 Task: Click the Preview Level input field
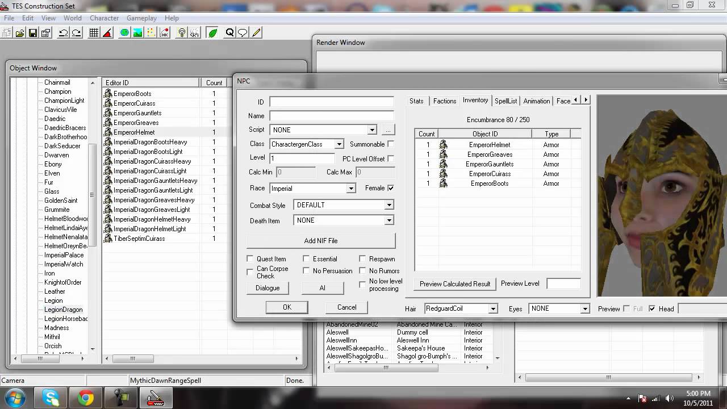563,283
